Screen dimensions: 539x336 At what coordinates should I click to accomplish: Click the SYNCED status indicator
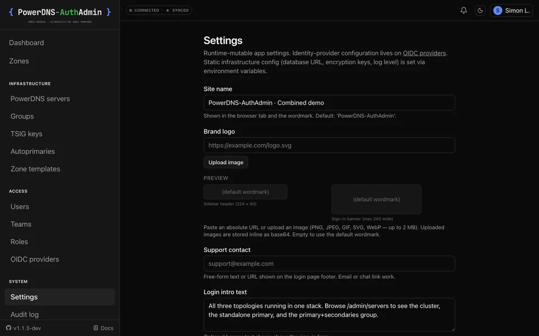pos(178,10)
